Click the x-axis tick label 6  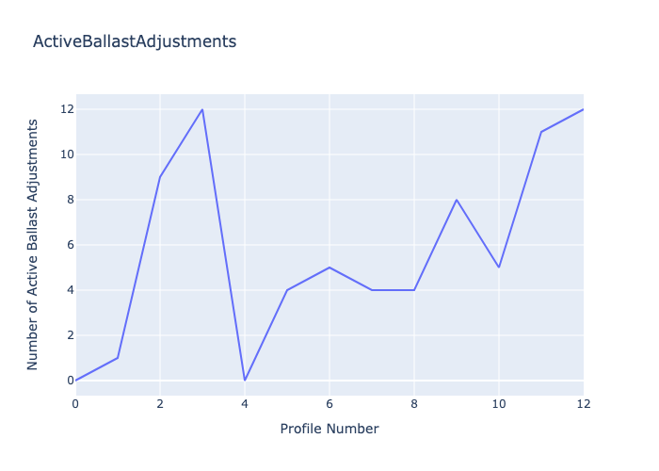(329, 403)
